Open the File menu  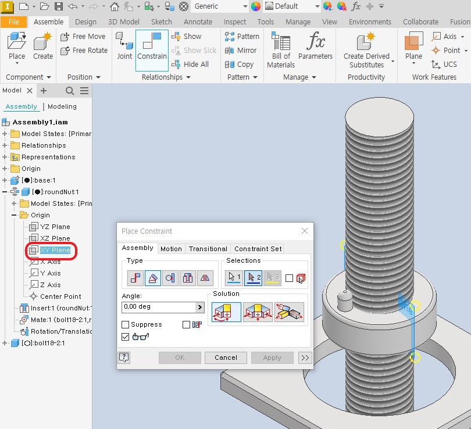tap(14, 22)
